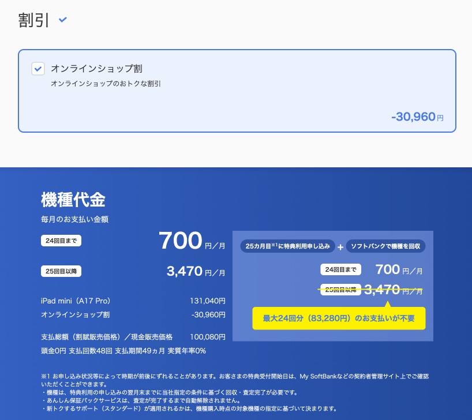Screen dimensions: 472x420
Task: Click the -30,960円 amount in the discount card
Action: coord(417,117)
